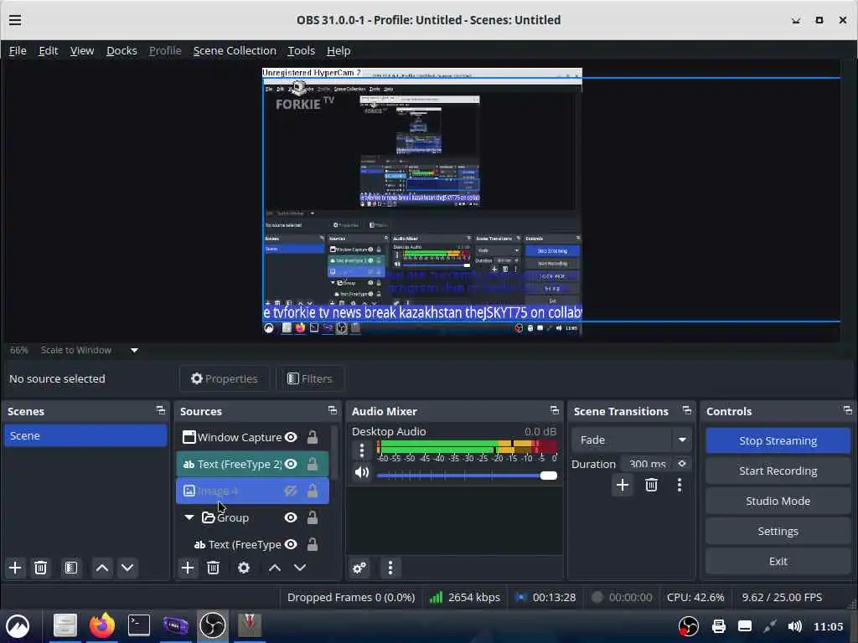Click Stop Streaming

(778, 440)
